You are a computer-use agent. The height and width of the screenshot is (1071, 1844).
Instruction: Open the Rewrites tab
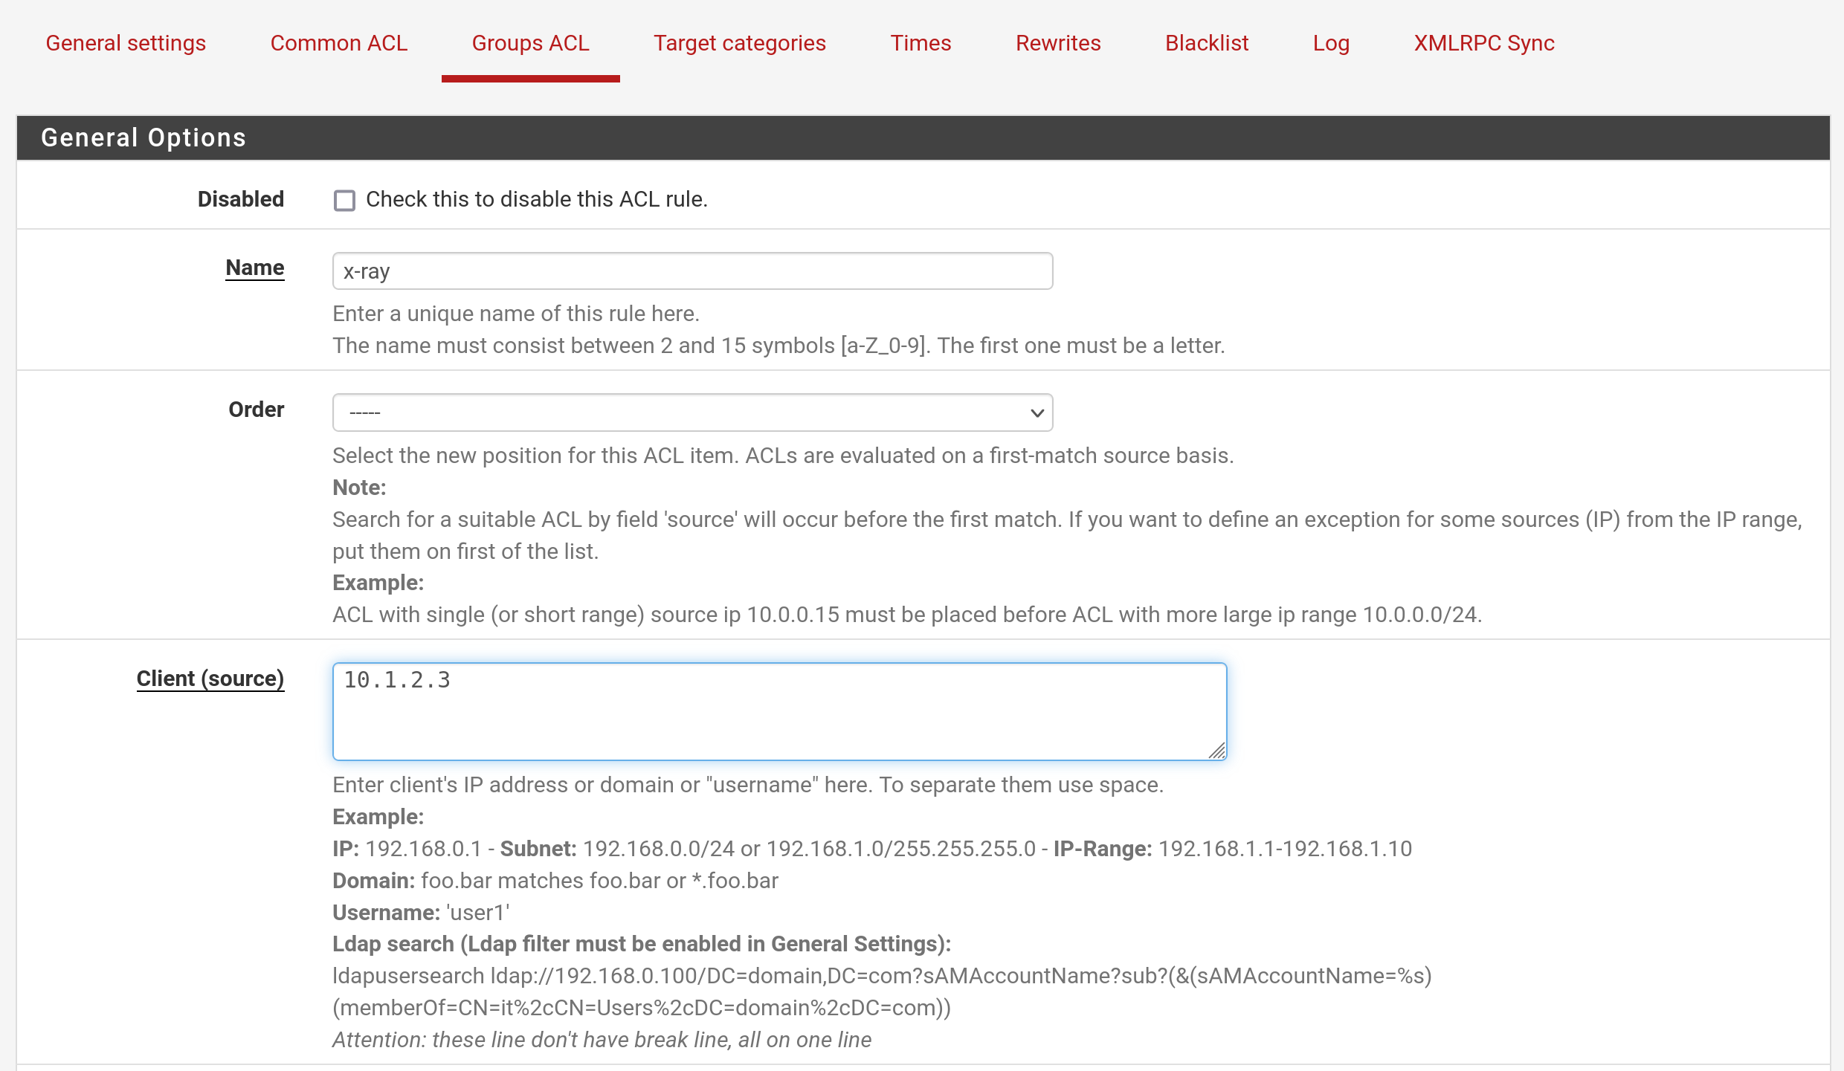point(1058,43)
